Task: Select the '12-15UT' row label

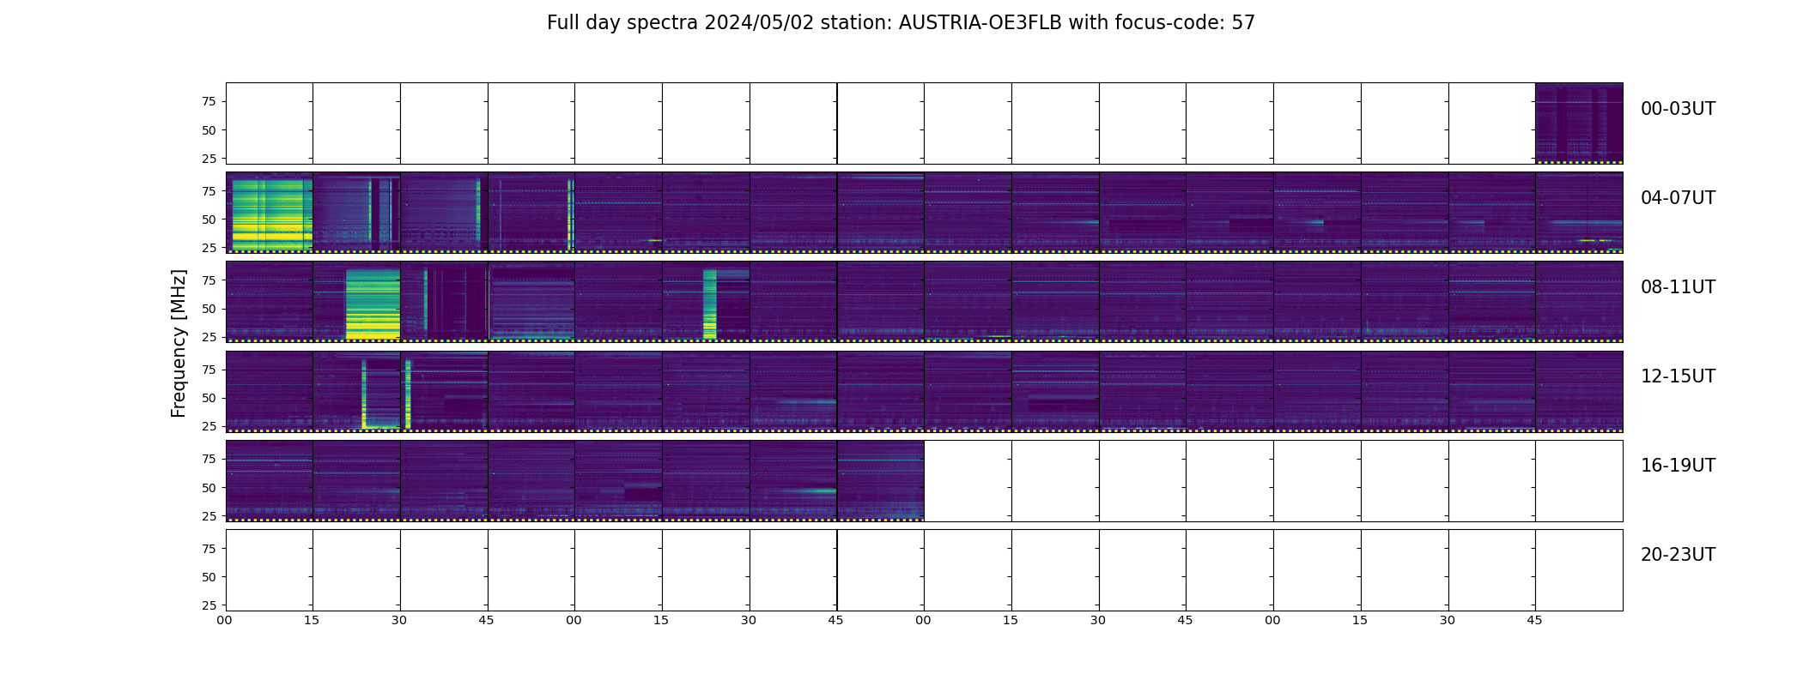Action: click(1678, 376)
